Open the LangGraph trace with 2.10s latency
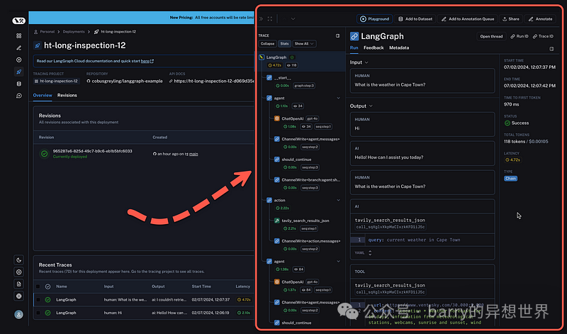 tap(145, 313)
